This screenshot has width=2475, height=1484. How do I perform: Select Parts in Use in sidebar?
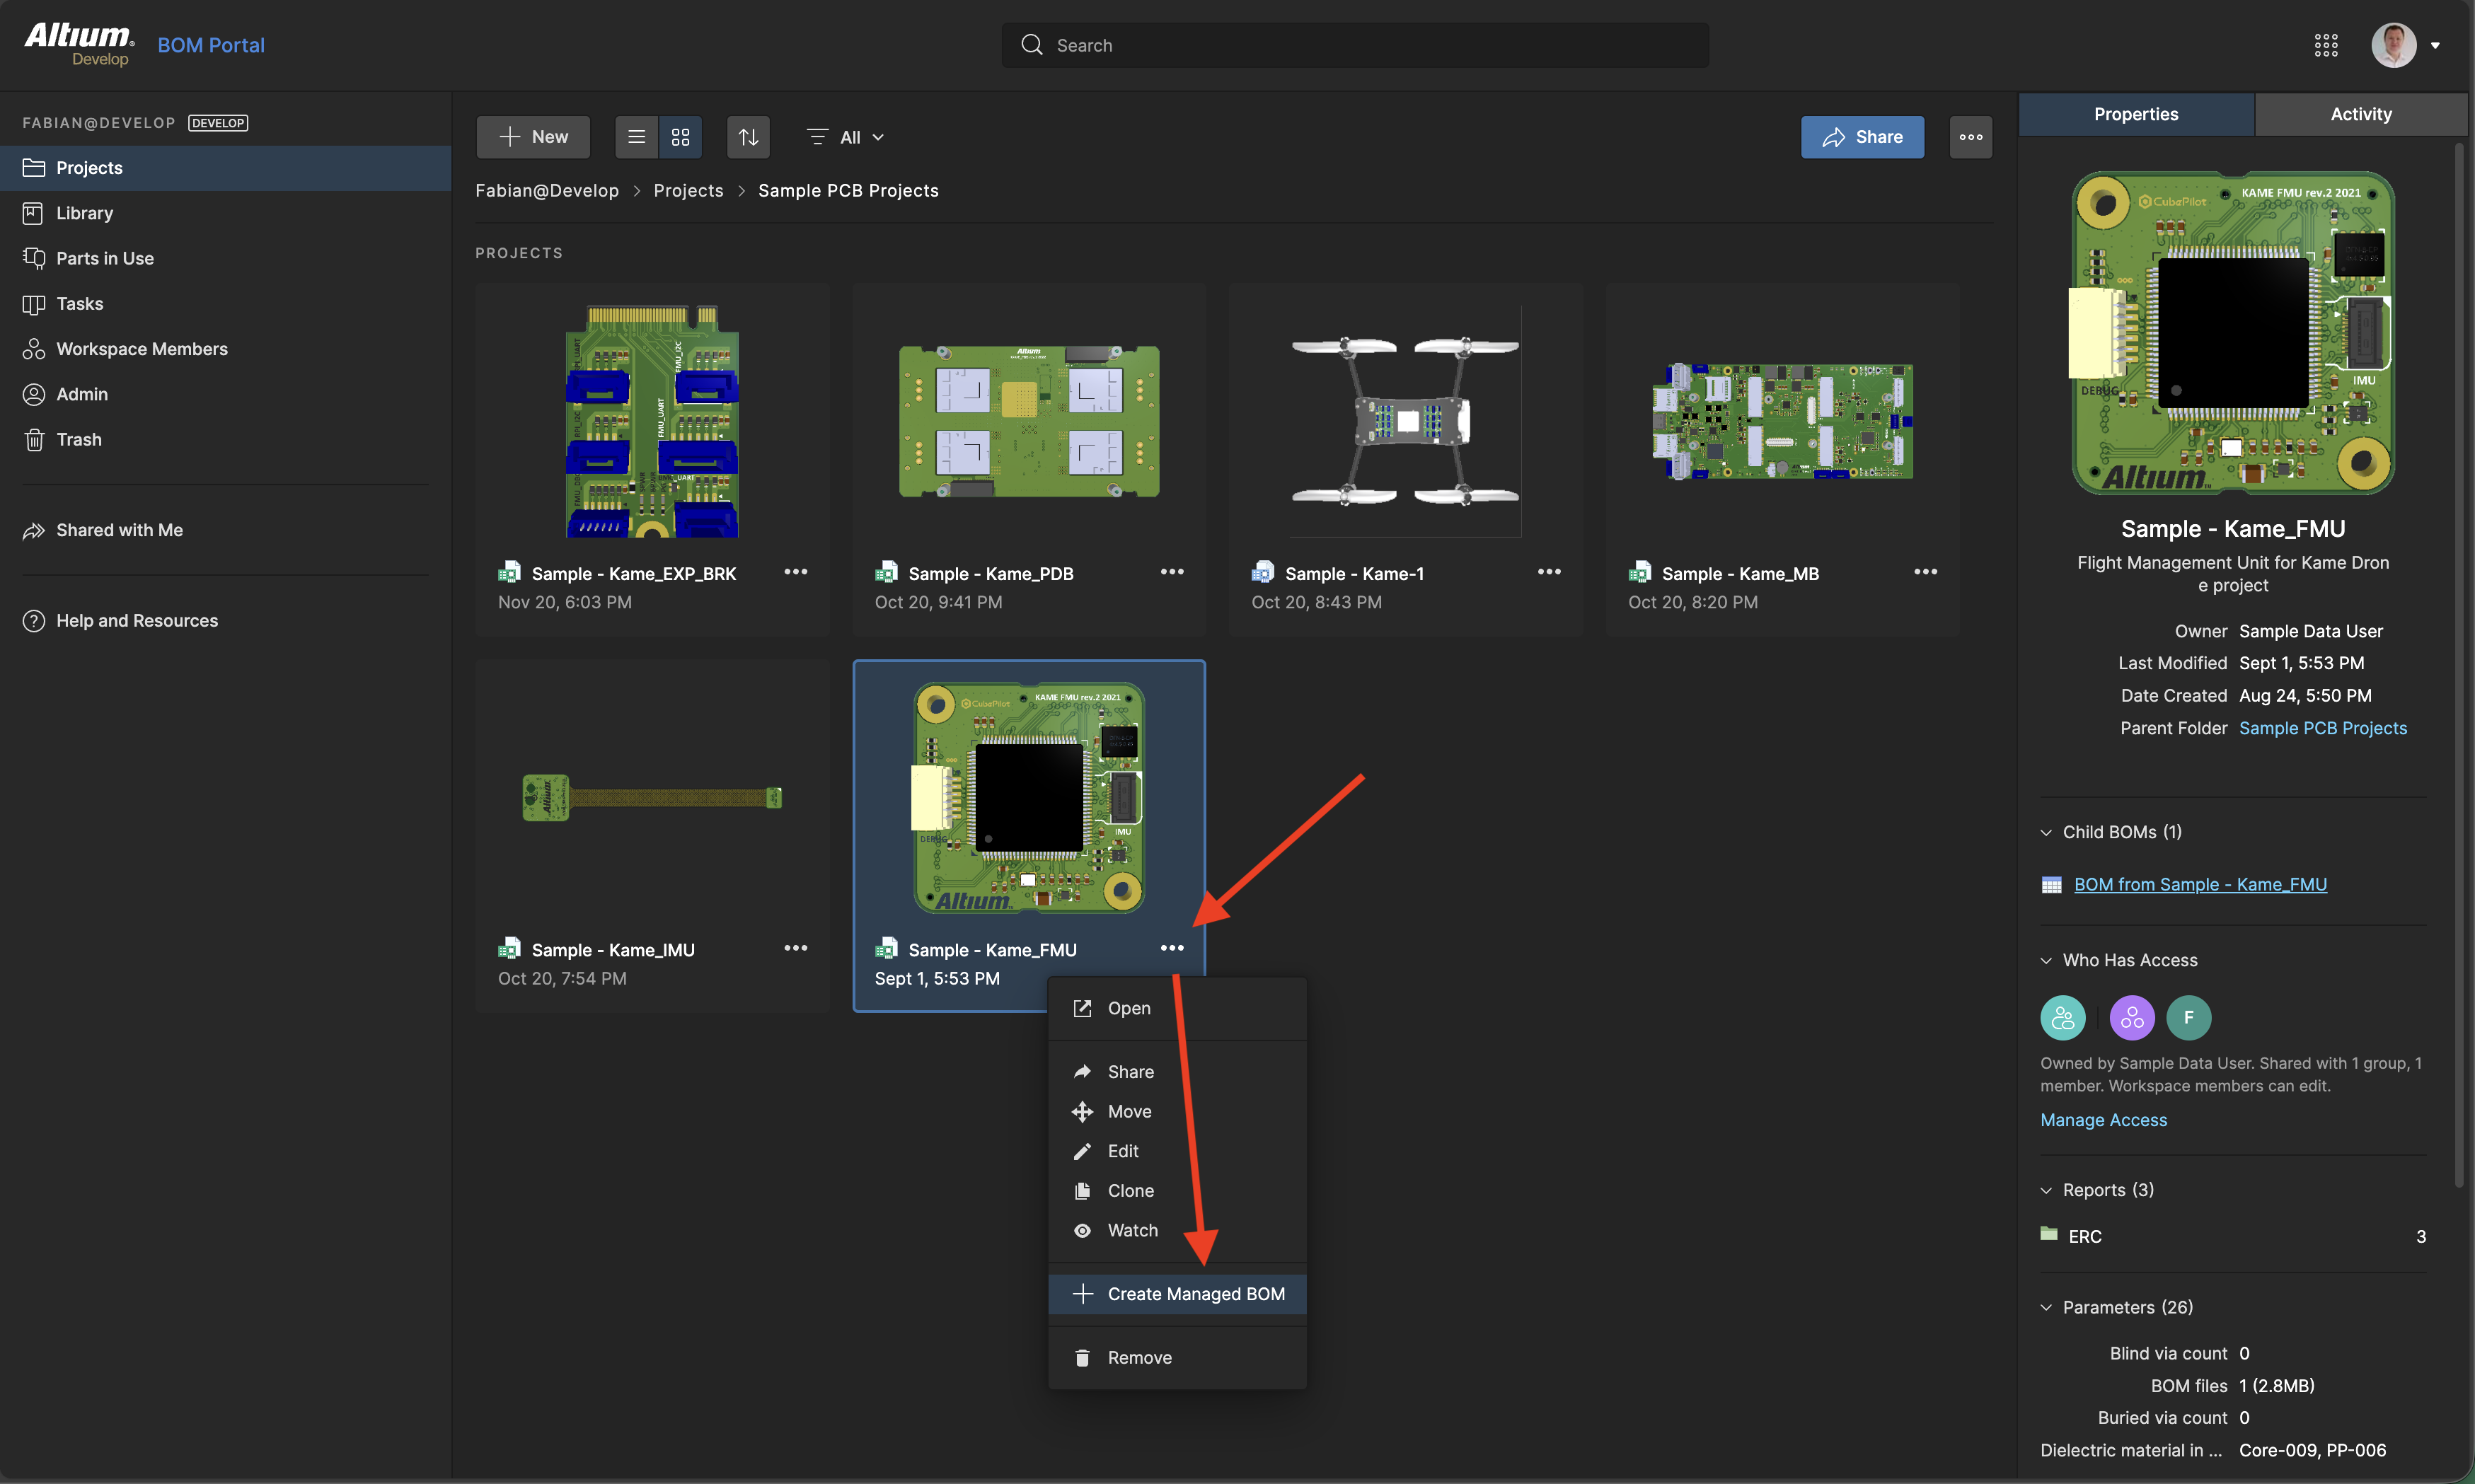pyautogui.click(x=104, y=257)
